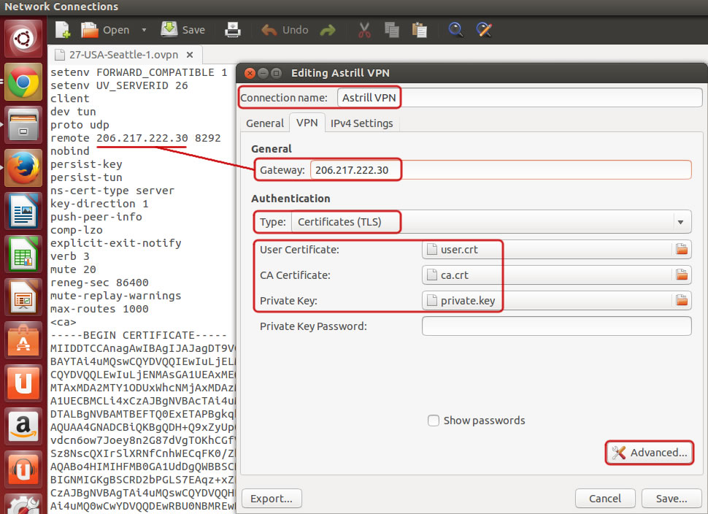708x514 pixels.
Task: Browse folder icon for User Certificate
Action: pos(682,249)
